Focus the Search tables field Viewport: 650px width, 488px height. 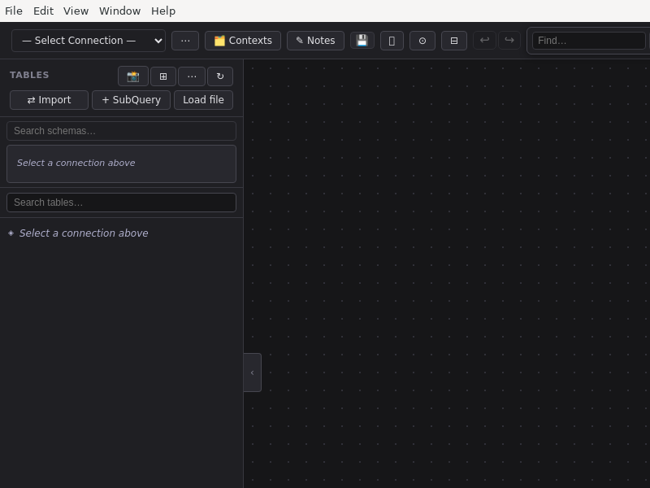121,203
